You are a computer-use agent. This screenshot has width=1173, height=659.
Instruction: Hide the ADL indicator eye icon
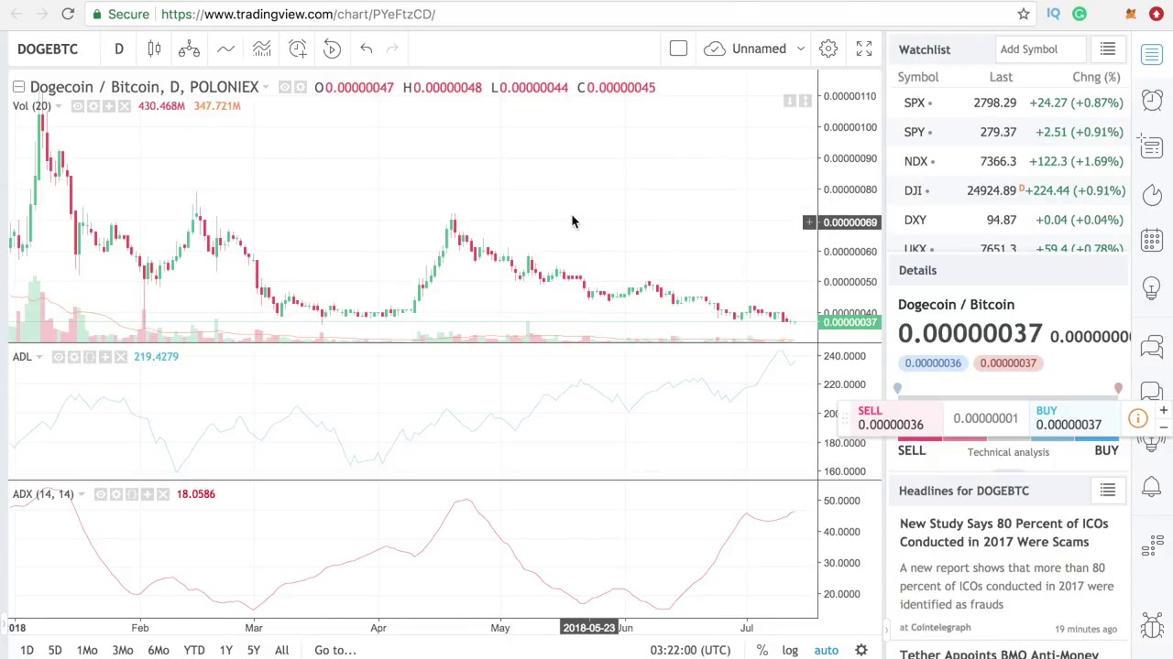59,357
